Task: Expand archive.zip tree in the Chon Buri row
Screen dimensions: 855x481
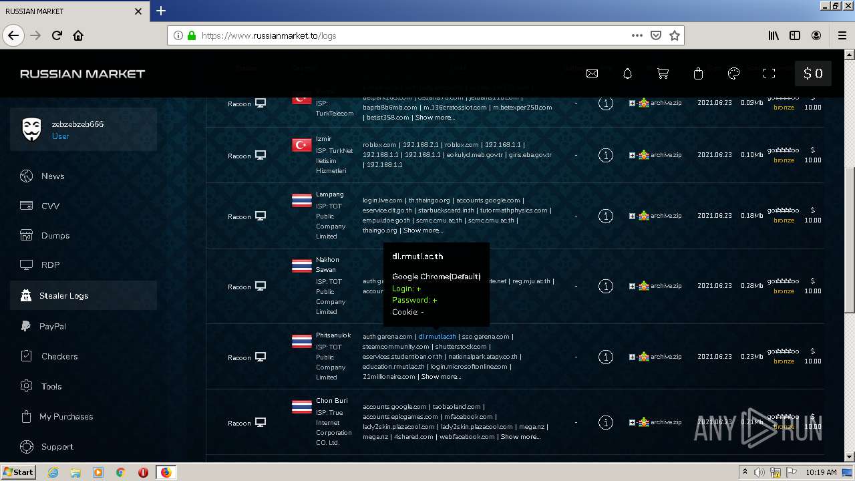Action: click(632, 422)
